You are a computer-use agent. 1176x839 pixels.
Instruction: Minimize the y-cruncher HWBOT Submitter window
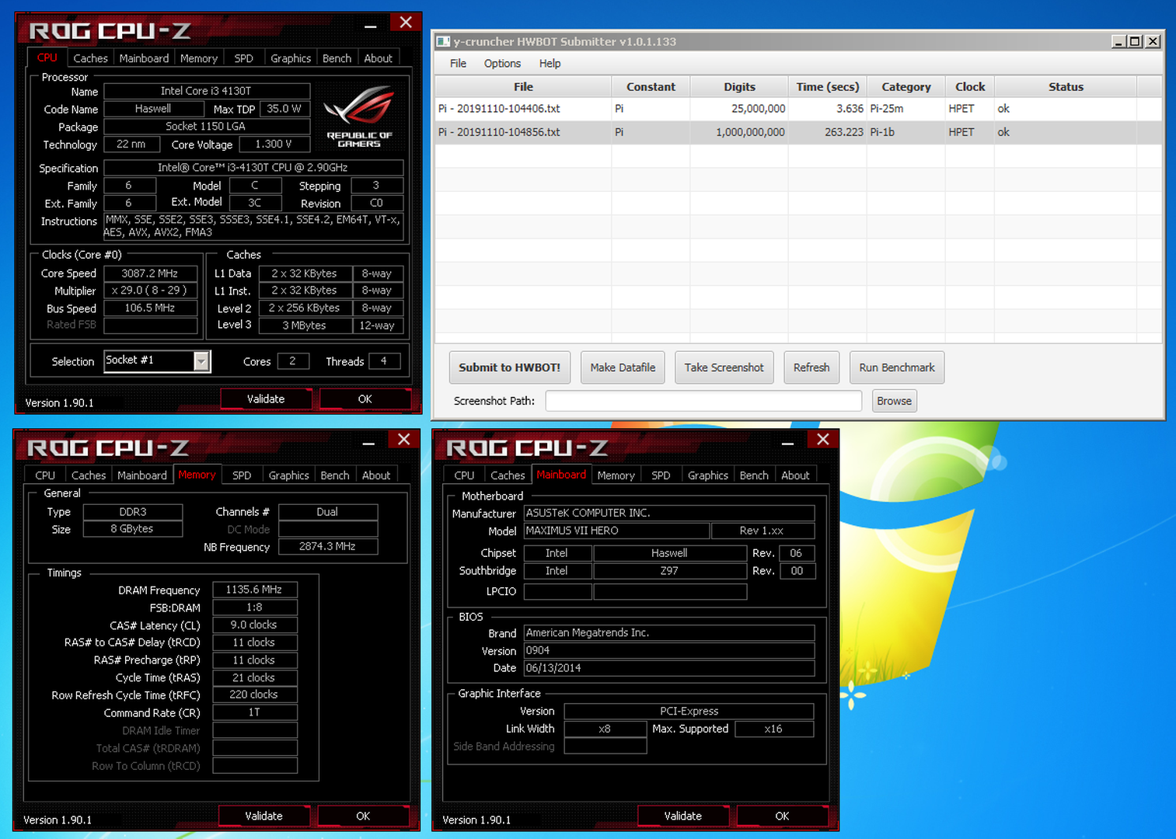[x=1118, y=41]
